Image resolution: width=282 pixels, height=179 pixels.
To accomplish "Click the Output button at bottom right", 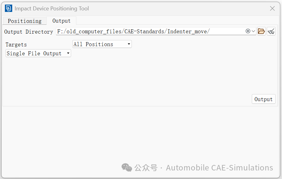I will 263,99.
